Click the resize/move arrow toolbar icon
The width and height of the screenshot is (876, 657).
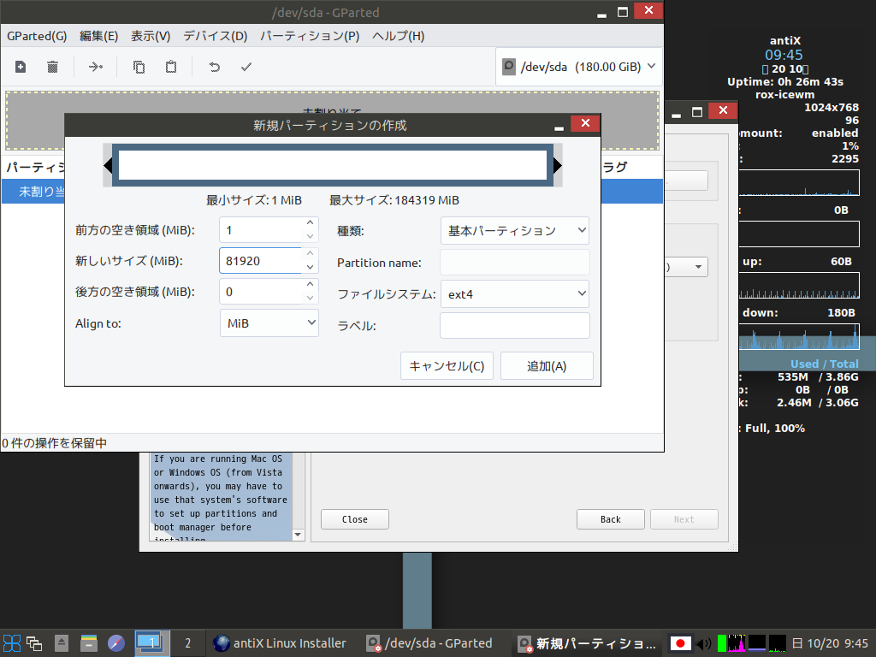click(96, 67)
